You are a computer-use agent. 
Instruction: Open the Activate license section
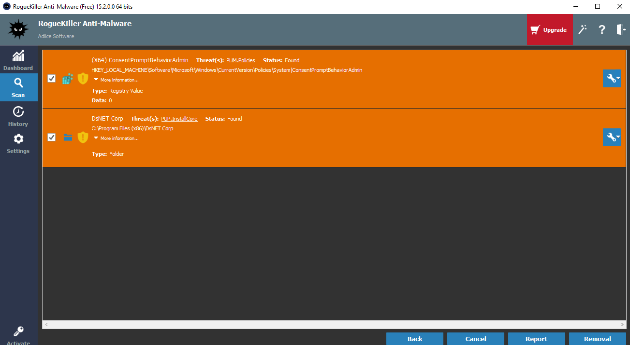(18, 336)
